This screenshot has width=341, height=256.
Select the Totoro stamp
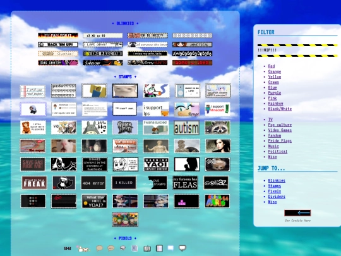[94, 128]
